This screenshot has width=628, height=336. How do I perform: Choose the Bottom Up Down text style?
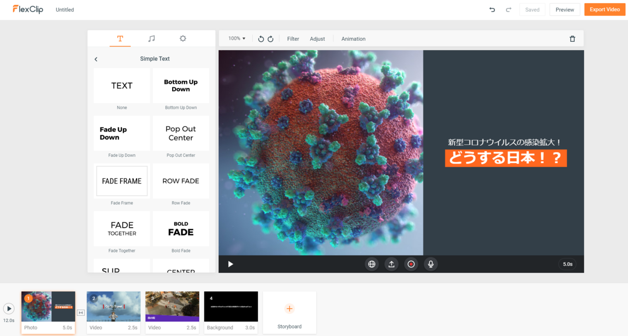[181, 86]
